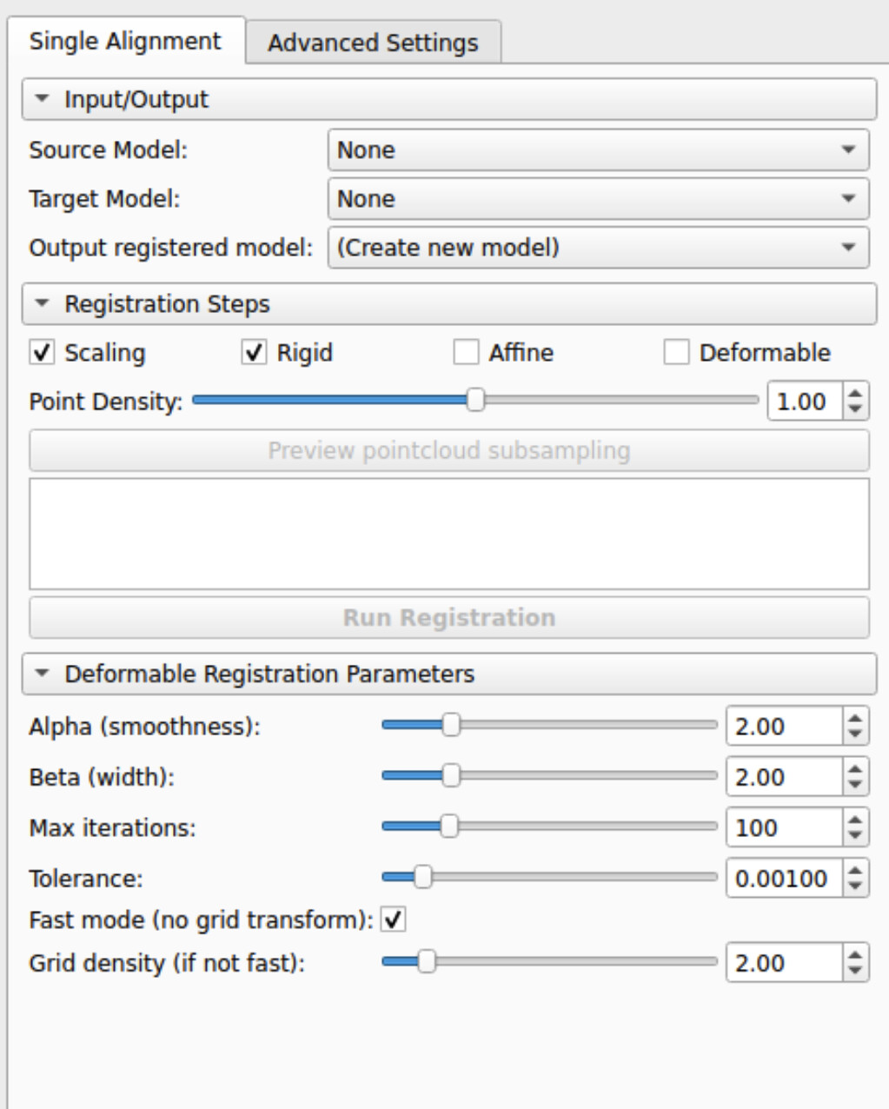Click the Alpha (smoothness) value field

(783, 727)
